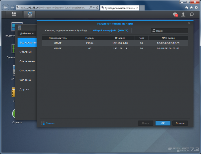Screen dimensions: 201x154
Task: Click the browser refresh icon
Action: 97,8
